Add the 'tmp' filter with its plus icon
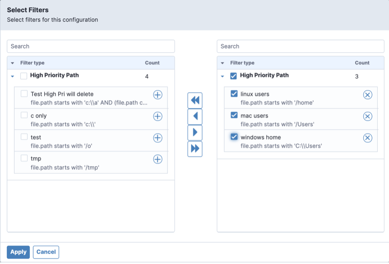Viewport: 389px width, 264px height. 157,159
